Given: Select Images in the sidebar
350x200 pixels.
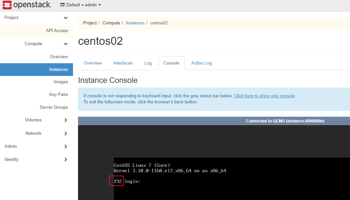Looking at the screenshot, I should tap(61, 82).
